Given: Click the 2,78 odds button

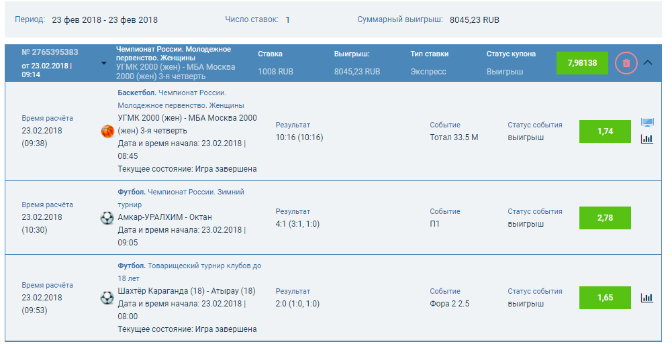Looking at the screenshot, I should click(x=605, y=218).
